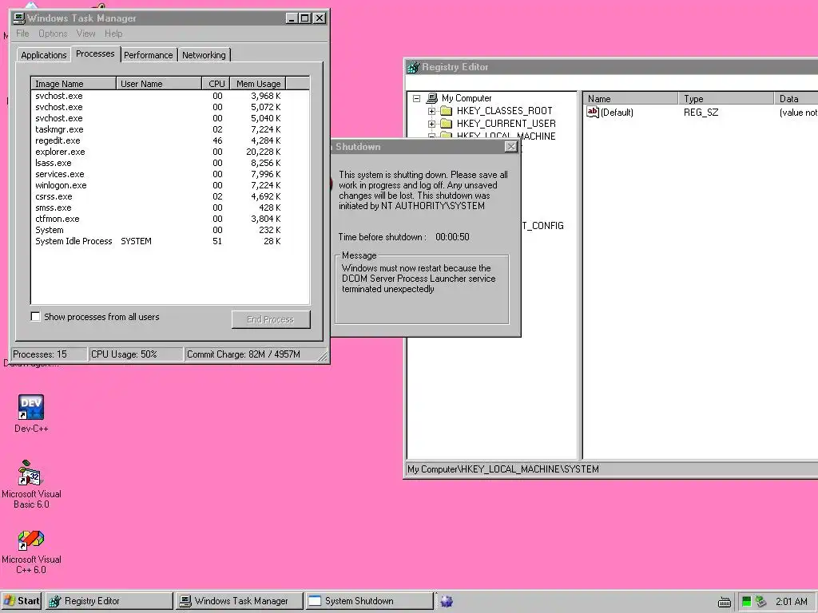This screenshot has height=613, width=818.
Task: Click the keyboard icon in system tray
Action: coord(724,602)
